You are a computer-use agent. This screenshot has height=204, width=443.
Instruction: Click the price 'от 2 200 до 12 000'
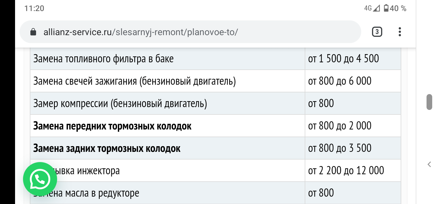coord(346,171)
